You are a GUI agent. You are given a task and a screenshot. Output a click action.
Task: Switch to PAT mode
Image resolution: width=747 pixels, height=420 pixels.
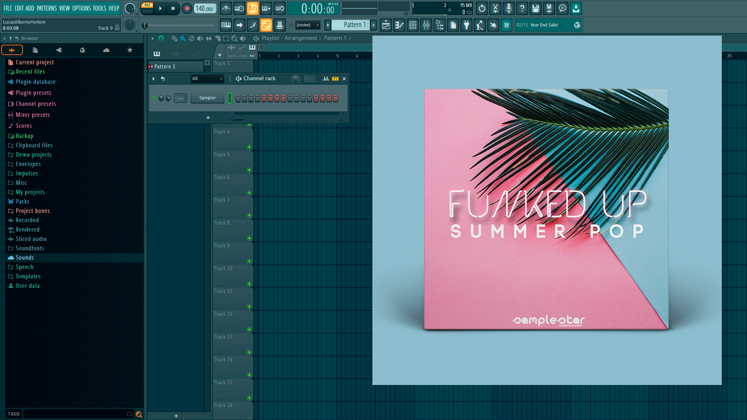point(148,5)
